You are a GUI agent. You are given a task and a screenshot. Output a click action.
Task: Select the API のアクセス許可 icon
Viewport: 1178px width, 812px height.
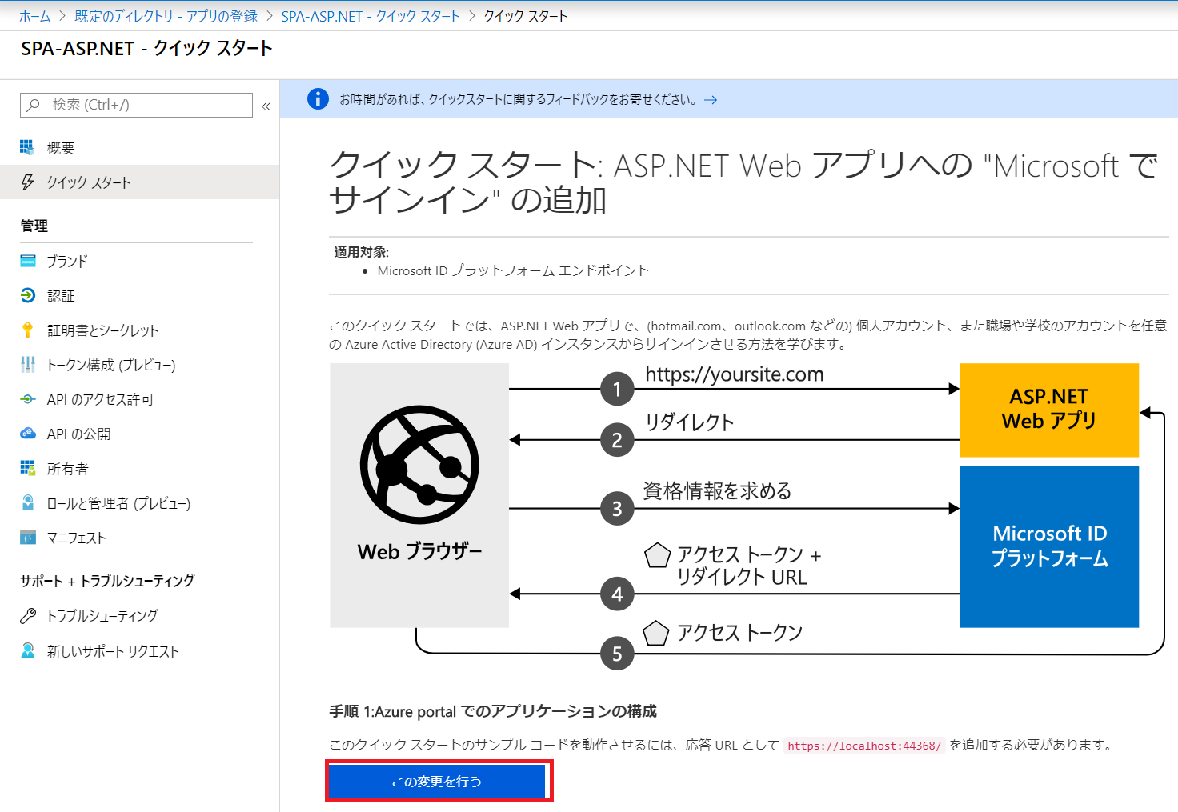click(x=26, y=398)
